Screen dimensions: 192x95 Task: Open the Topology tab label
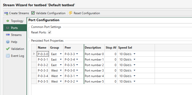tap(17, 21)
